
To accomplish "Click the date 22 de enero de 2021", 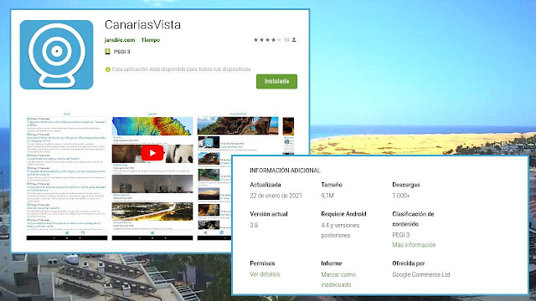I will 276,196.
